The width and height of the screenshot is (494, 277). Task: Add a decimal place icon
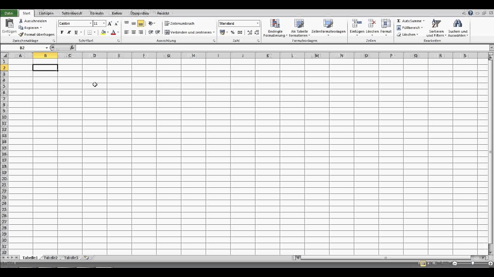tap(249, 32)
